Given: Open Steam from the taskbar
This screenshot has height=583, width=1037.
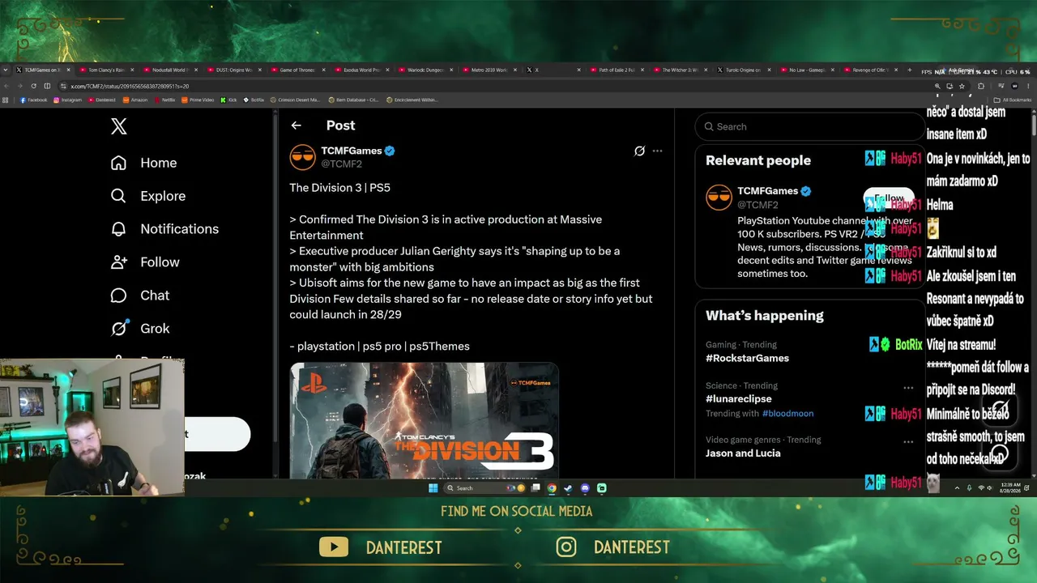Looking at the screenshot, I should [x=568, y=488].
